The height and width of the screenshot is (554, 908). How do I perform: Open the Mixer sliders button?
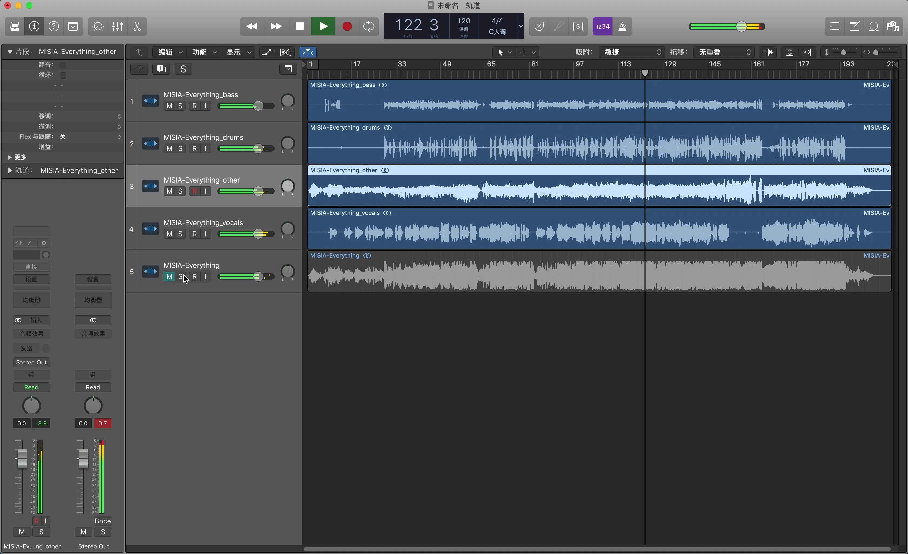point(118,26)
